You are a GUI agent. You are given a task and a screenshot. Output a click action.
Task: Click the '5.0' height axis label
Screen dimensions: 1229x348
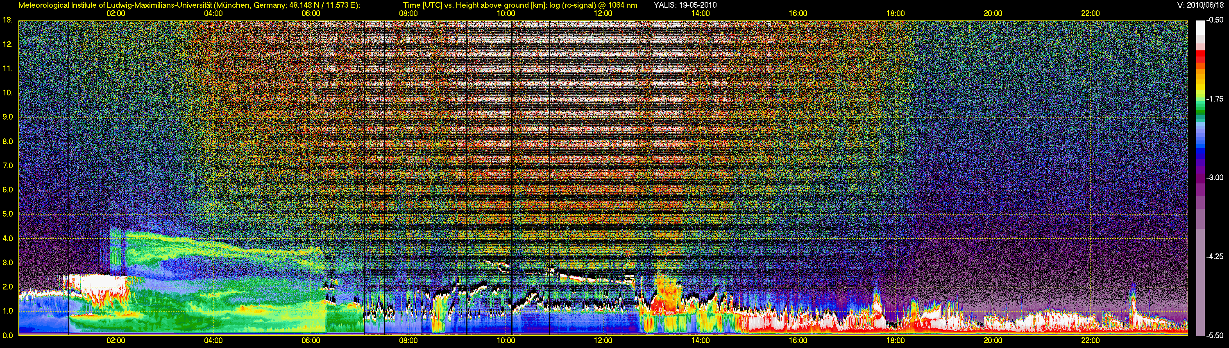(x=8, y=214)
